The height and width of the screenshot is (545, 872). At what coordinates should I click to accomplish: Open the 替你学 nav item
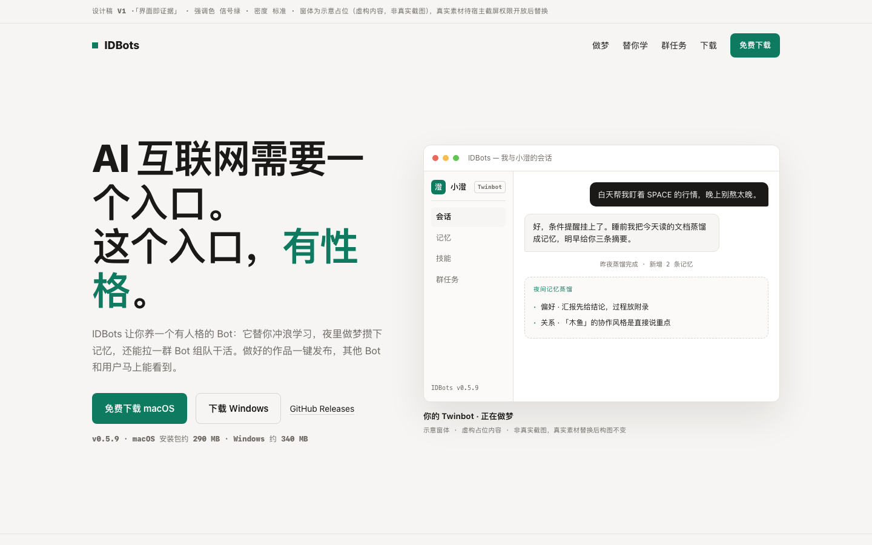635,45
